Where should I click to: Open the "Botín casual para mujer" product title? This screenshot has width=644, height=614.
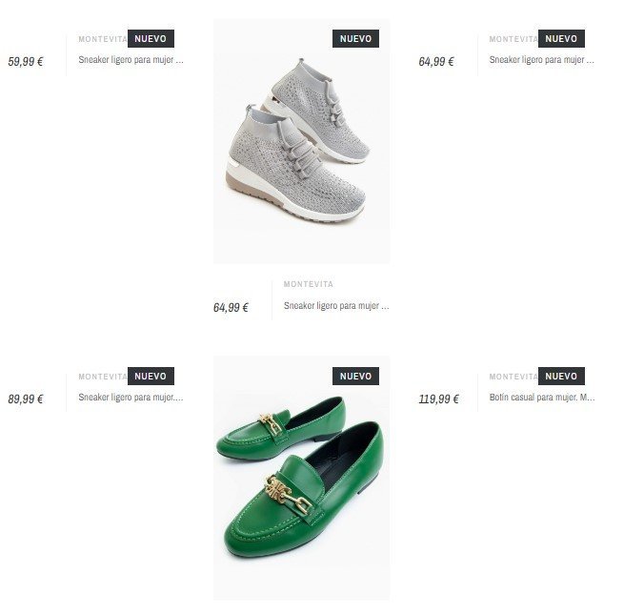542,398
